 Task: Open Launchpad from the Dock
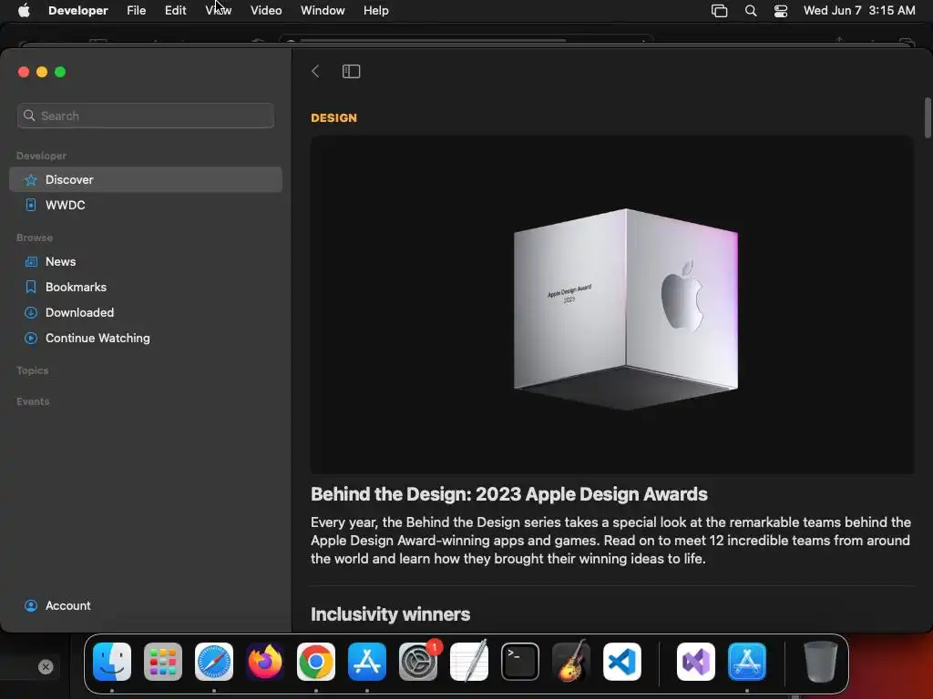tap(163, 662)
